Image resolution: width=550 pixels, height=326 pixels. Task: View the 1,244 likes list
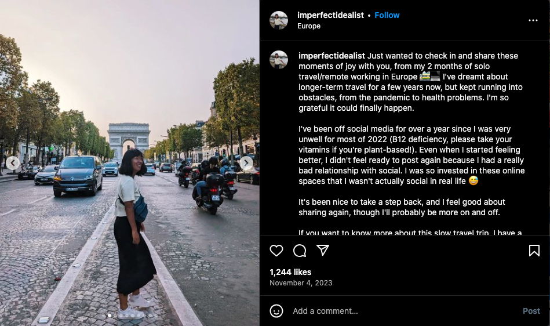290,272
